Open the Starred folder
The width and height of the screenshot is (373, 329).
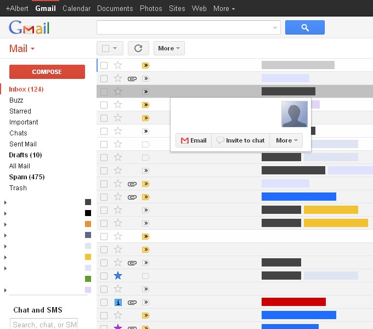[20, 111]
